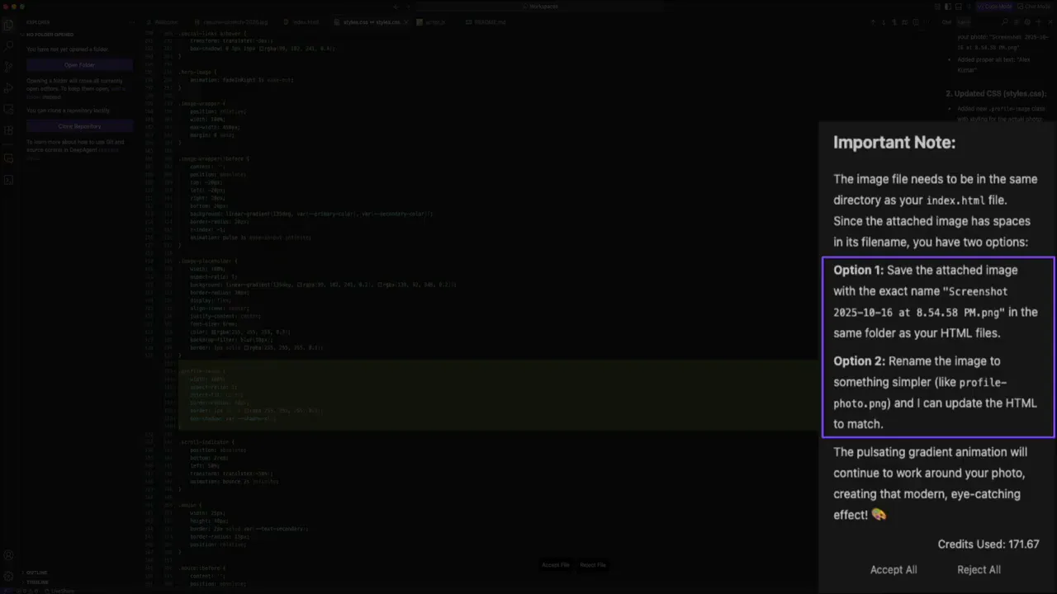The width and height of the screenshot is (1057, 594).
Task: Open the chat icon in activity bar
Action: [8, 158]
